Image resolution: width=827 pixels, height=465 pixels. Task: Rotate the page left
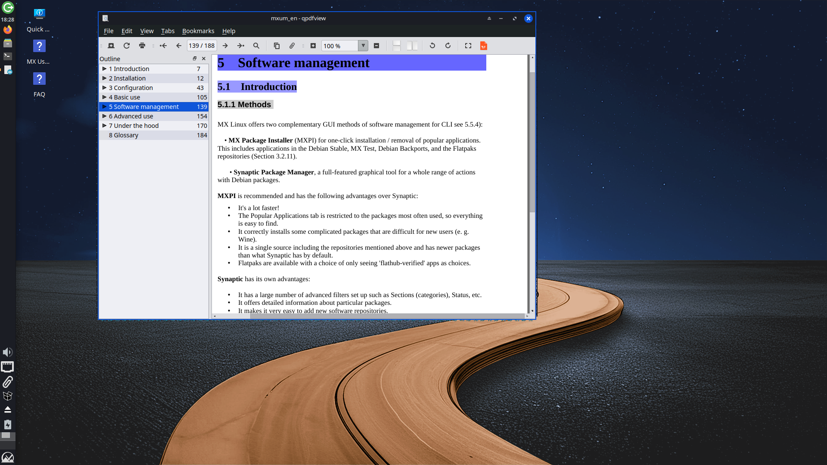(432, 46)
